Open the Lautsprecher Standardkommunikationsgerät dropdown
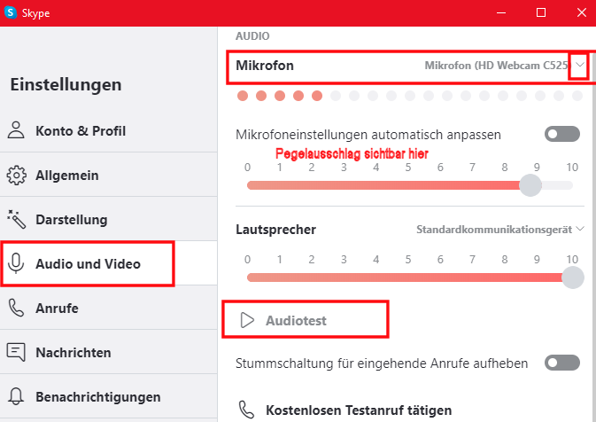The width and height of the screenshot is (596, 422). [499, 230]
